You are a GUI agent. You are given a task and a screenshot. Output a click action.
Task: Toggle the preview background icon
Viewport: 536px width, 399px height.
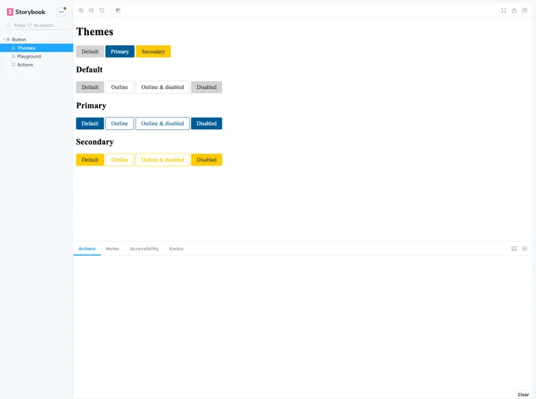click(118, 10)
